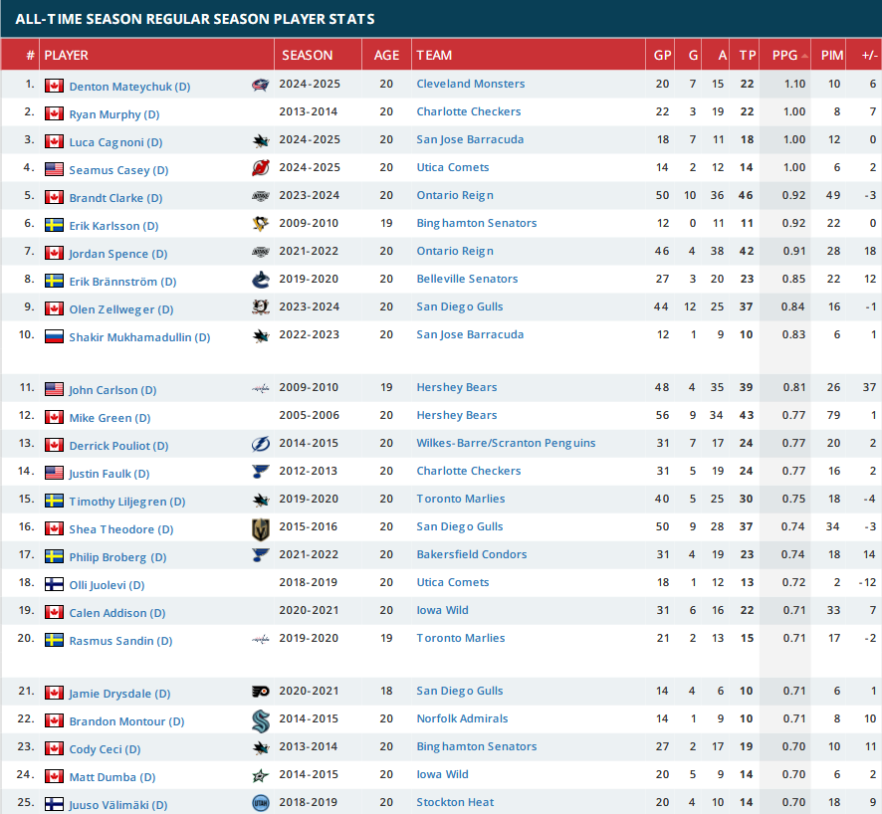Viewport: 882px width, 814px height.
Task: Click Capitals logo beside John Carlson
Action: click(x=261, y=388)
